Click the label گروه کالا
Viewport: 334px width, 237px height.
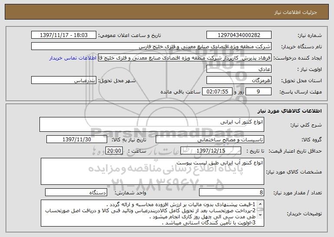[x=311, y=140]
